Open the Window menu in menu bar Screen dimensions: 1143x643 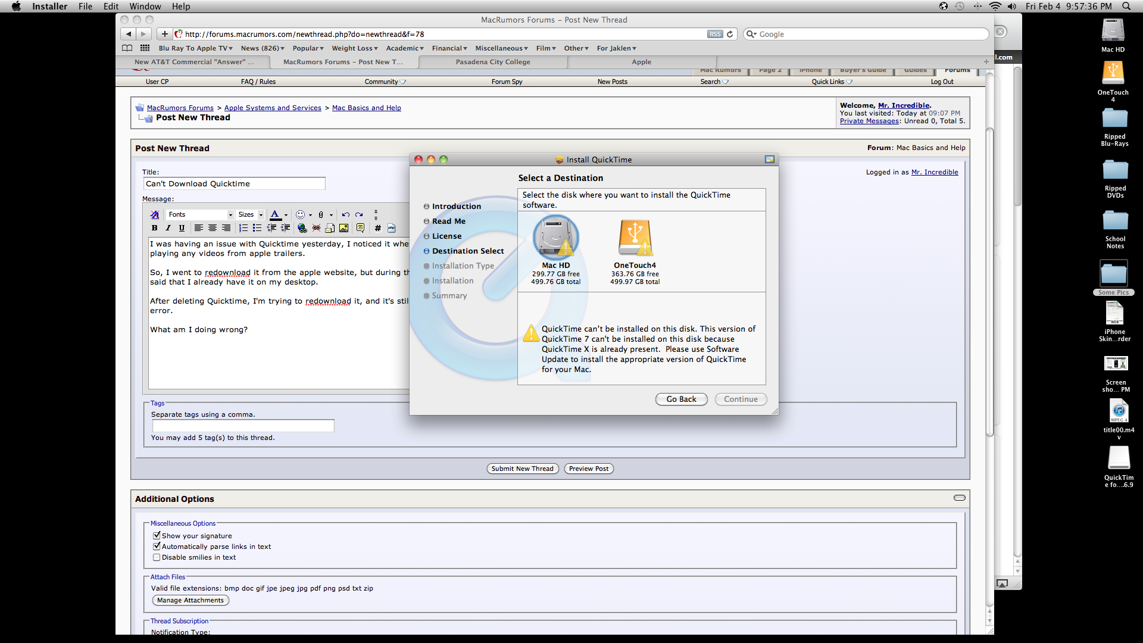(145, 6)
